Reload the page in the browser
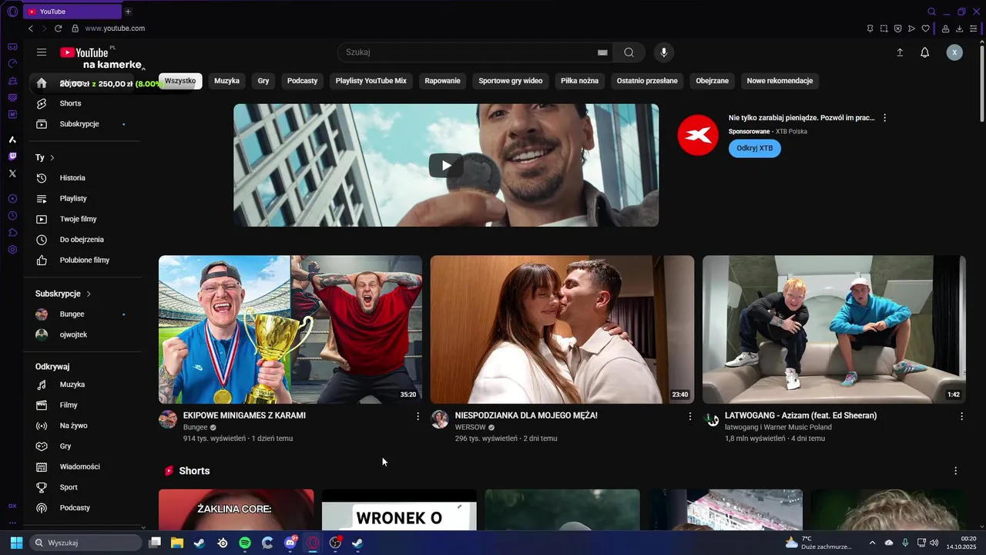Viewport: 986px width, 555px height. [58, 29]
